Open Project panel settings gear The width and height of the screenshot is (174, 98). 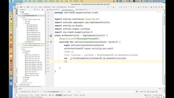point(42,10)
